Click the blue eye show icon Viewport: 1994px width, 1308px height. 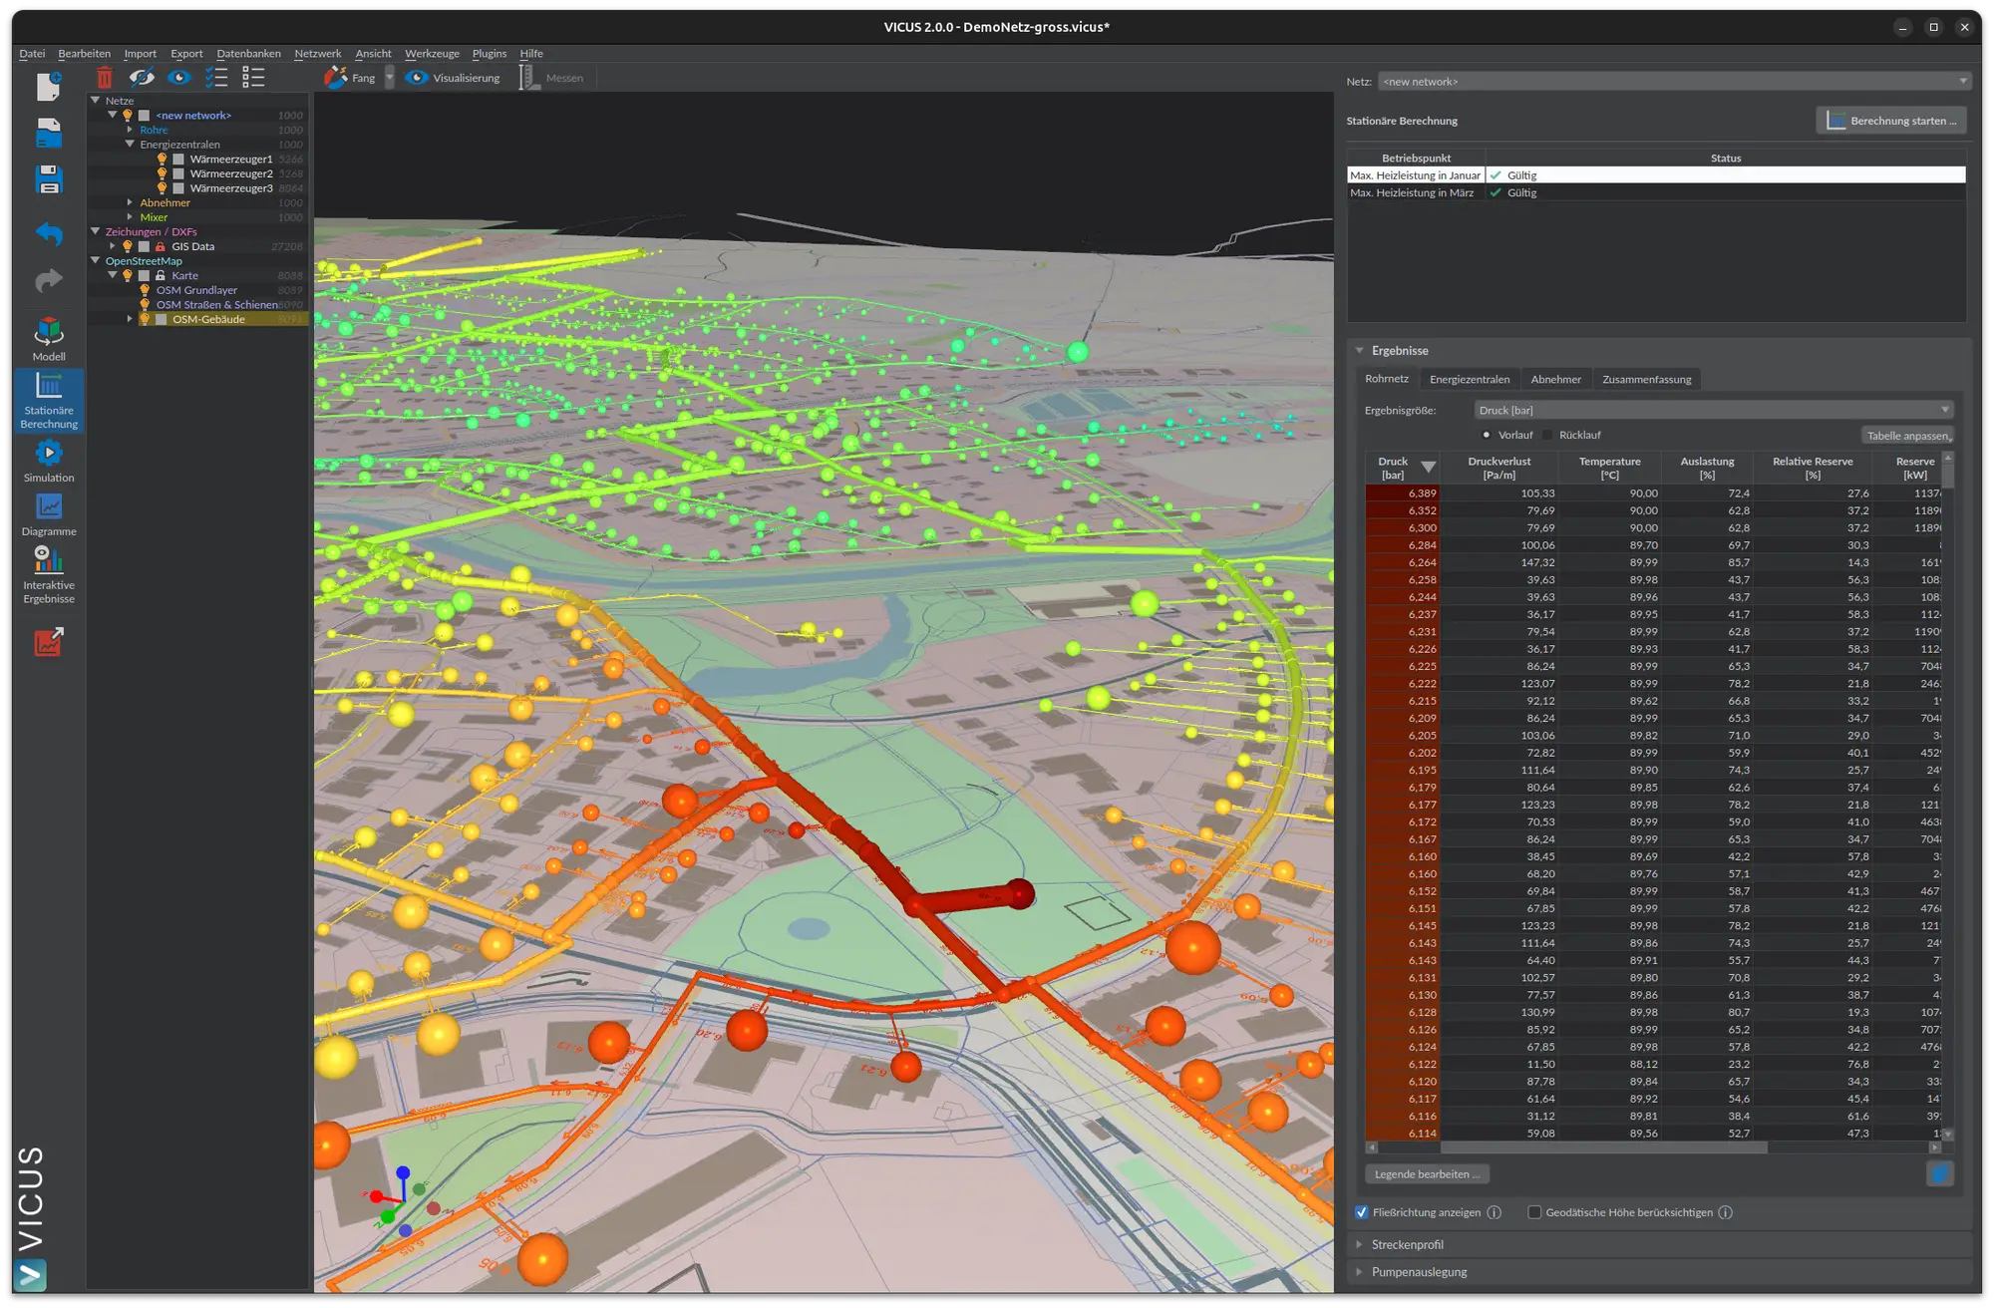click(x=178, y=78)
